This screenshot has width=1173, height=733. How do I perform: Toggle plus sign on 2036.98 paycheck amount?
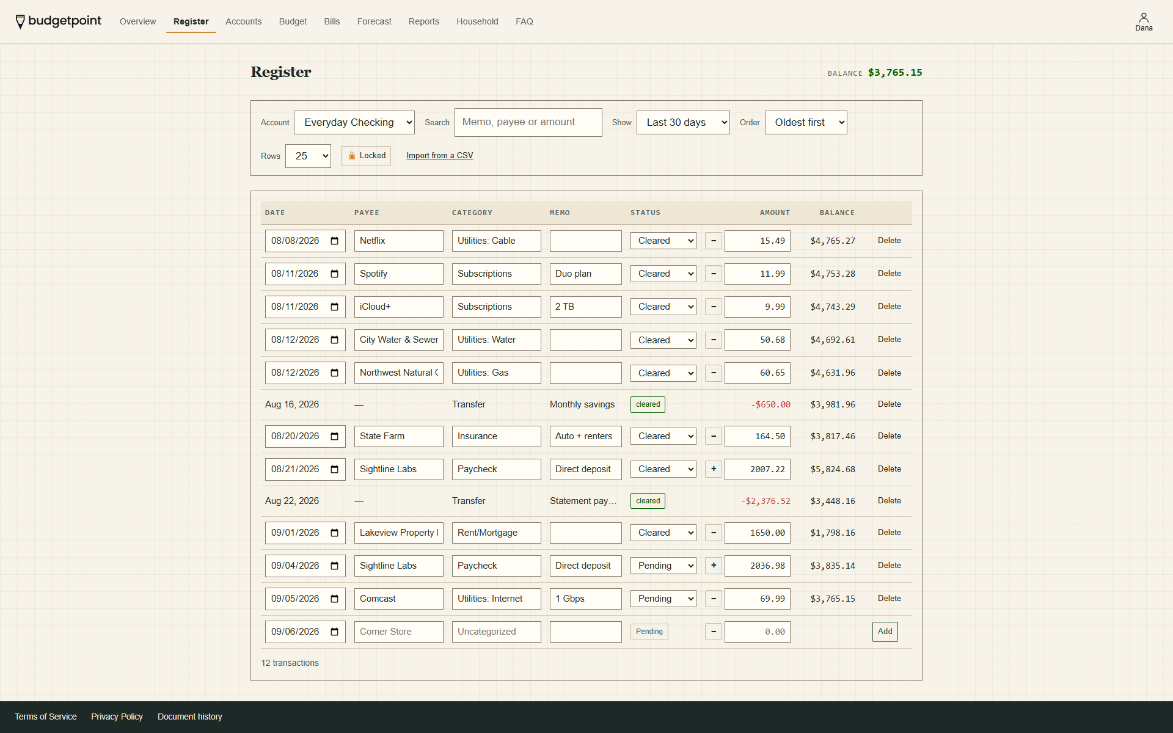pos(714,566)
